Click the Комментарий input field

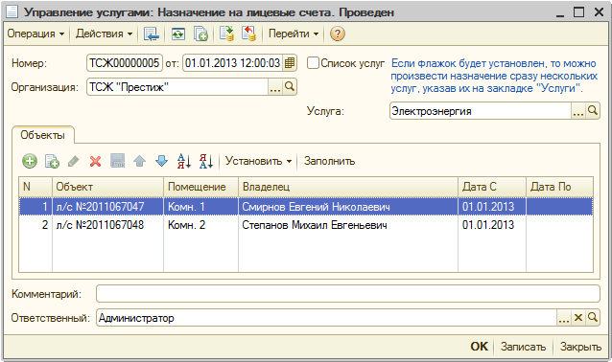click(348, 294)
